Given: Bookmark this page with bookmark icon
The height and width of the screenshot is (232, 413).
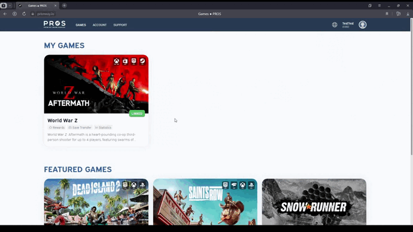Looking at the screenshot, I should [387, 14].
